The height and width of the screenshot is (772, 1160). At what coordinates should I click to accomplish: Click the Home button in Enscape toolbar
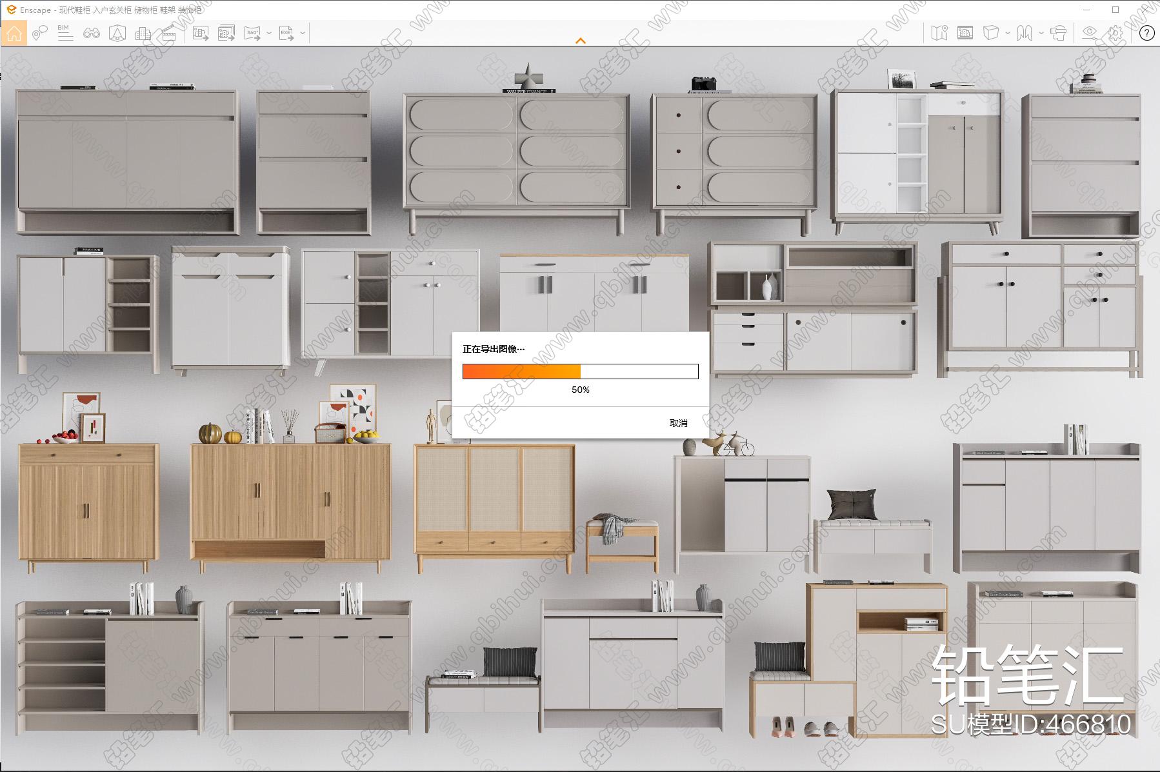click(14, 33)
